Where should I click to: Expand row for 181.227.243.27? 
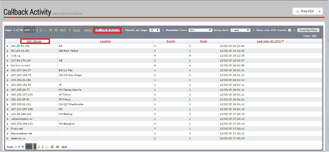8,70
